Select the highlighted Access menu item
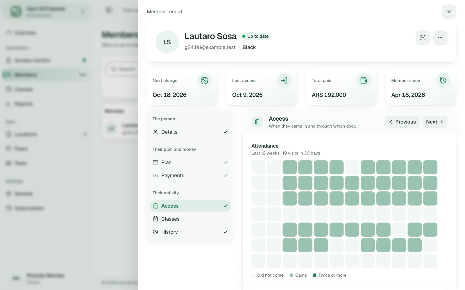Image resolution: width=465 pixels, height=290 pixels. coord(190,206)
